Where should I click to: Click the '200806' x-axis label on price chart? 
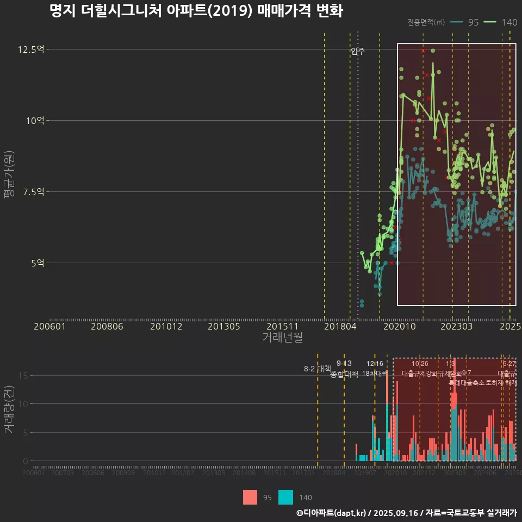click(107, 326)
